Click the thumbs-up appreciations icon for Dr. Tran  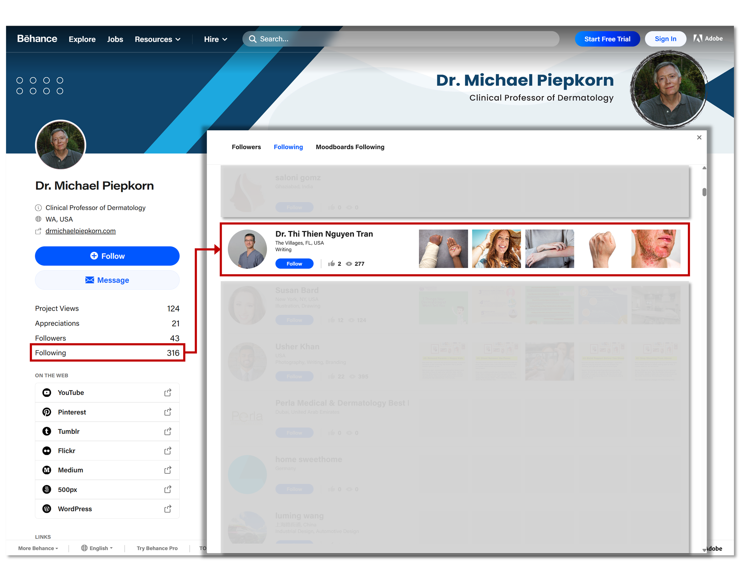tap(331, 264)
